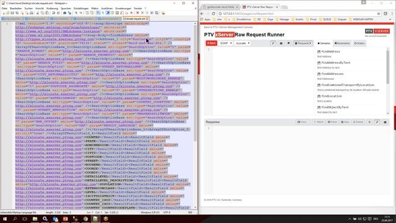Open the Suchen menu
396x223 pixels.
pyautogui.click(x=28, y=8)
